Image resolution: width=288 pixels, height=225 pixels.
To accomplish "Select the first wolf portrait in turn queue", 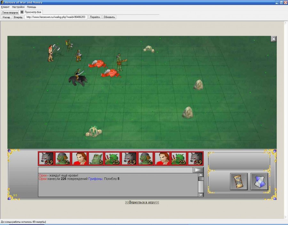I will coord(46,158).
